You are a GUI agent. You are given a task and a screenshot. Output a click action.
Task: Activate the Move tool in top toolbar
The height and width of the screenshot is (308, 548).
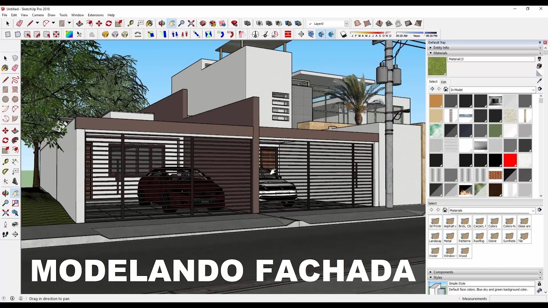(x=99, y=24)
